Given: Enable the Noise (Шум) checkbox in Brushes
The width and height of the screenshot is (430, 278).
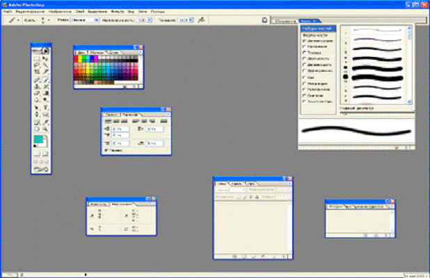Looking at the screenshot, I should click(x=304, y=78).
